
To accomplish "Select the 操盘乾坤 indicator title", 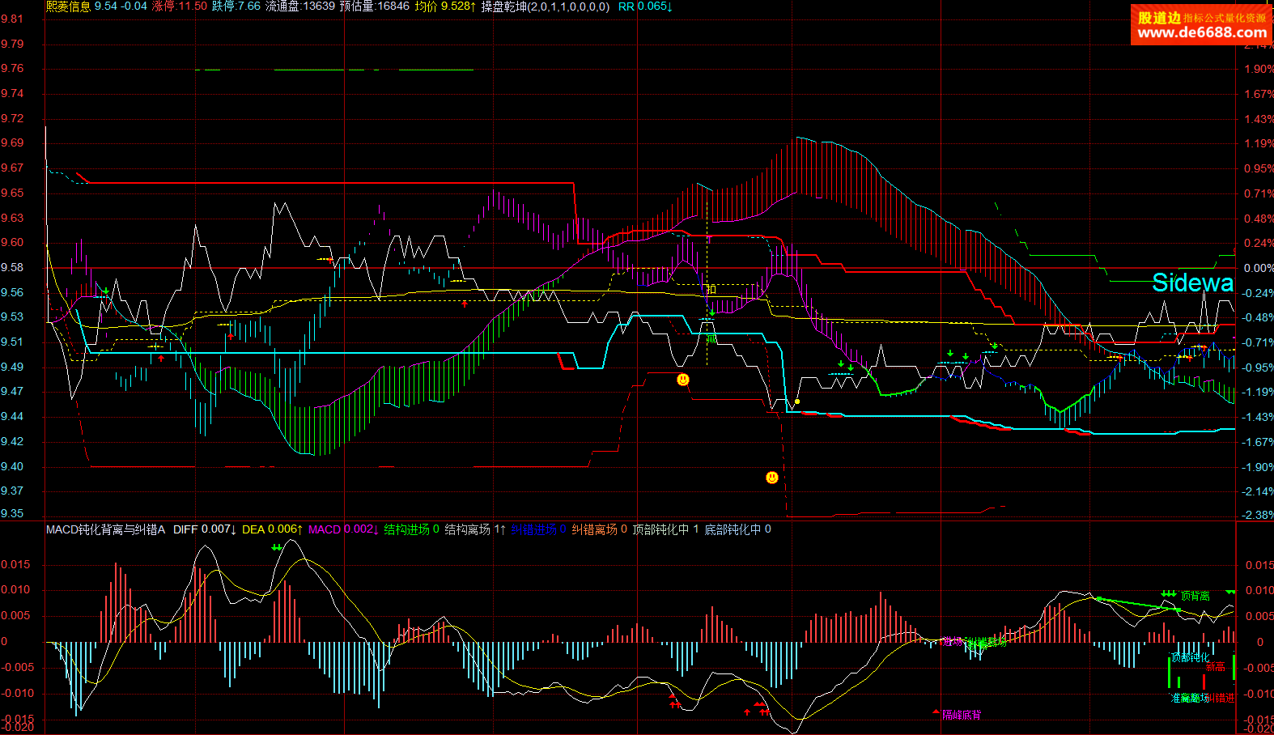I will [x=545, y=6].
